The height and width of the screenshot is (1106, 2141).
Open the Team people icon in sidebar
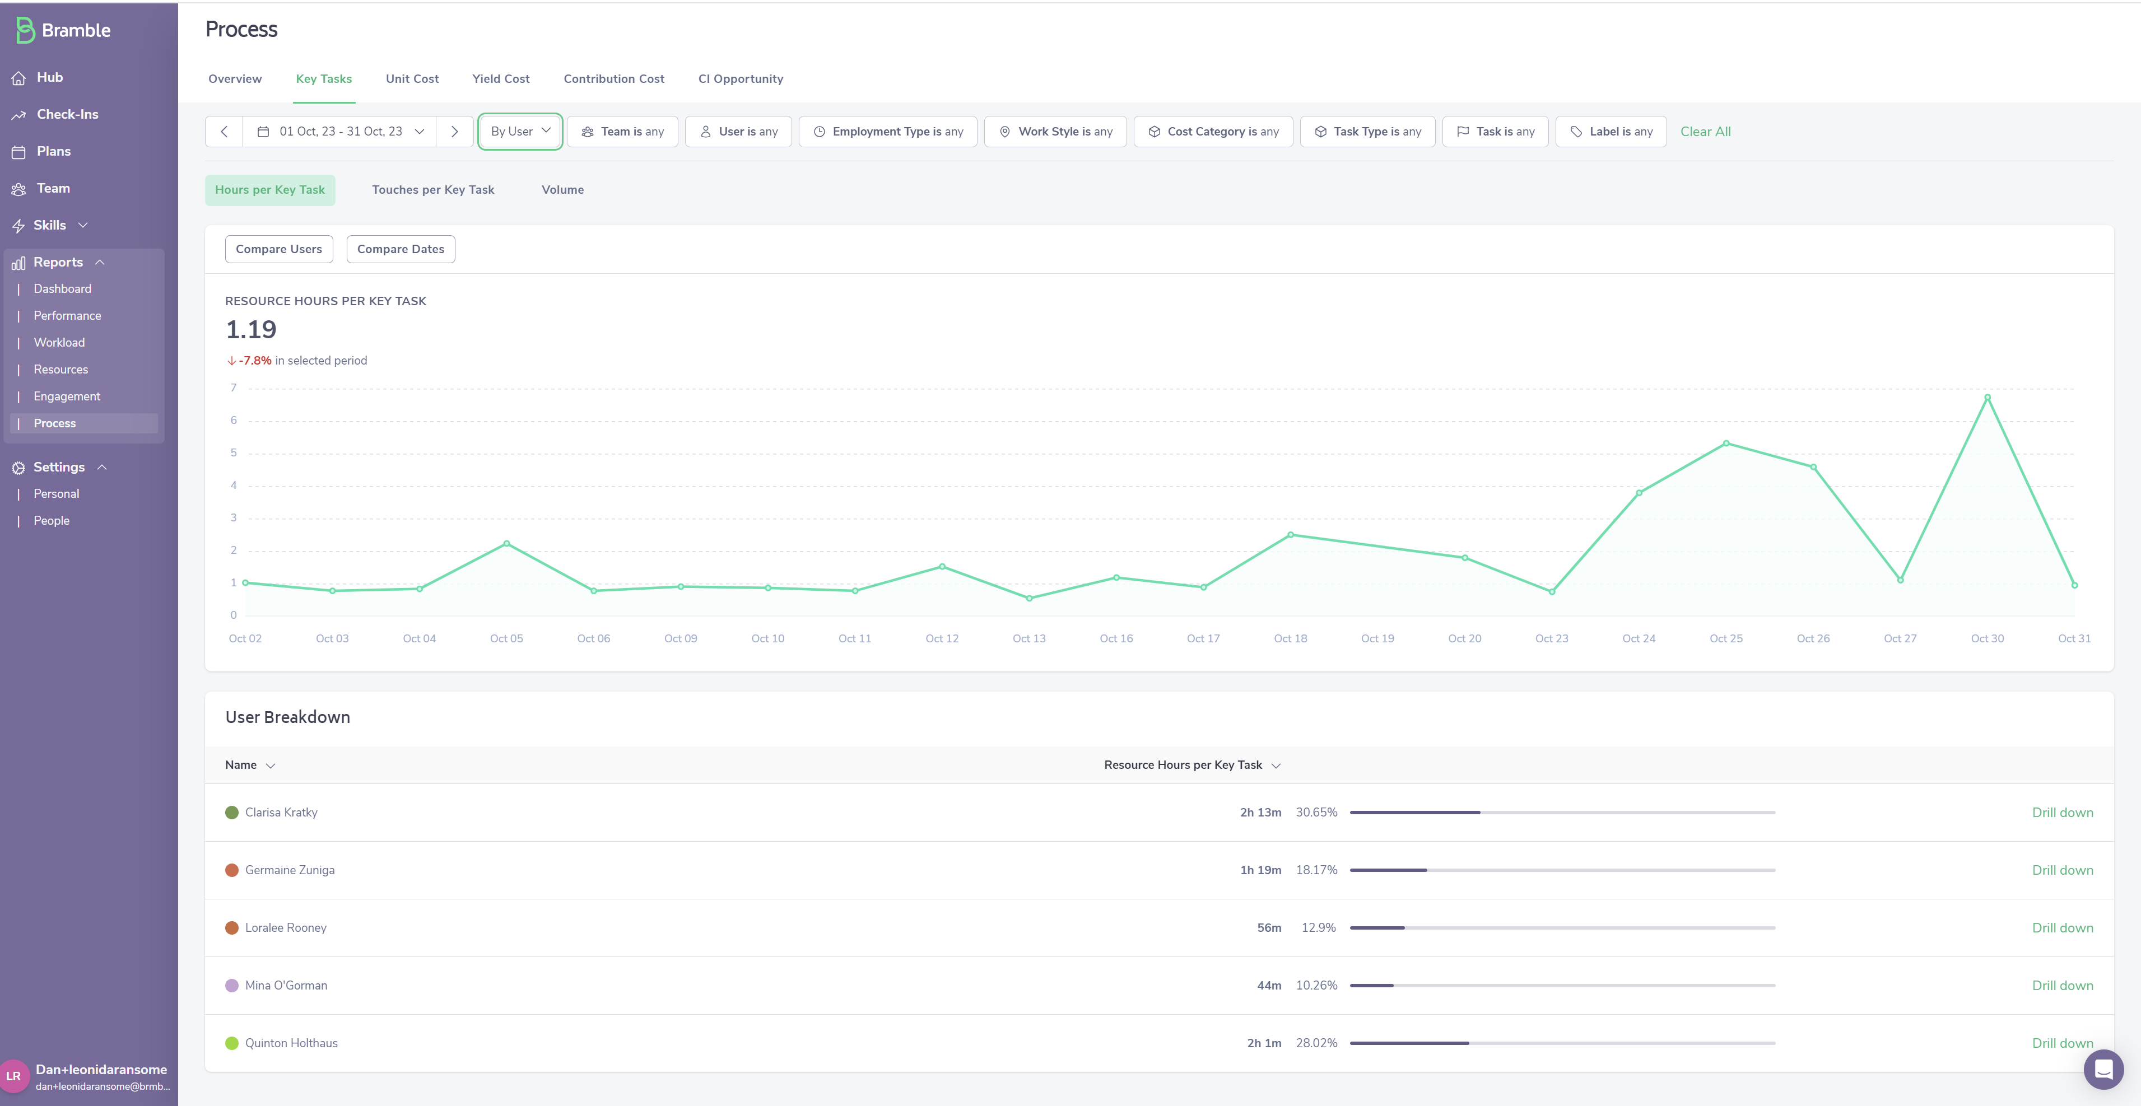[x=18, y=189]
